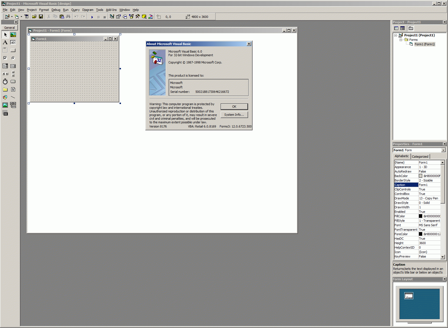Click the General tab of the toolbox

click(10, 28)
